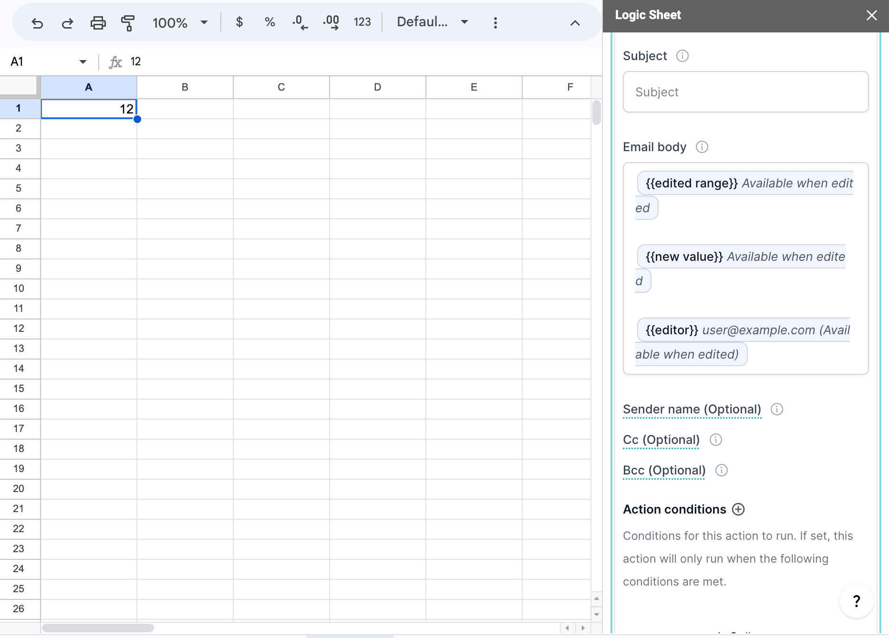Click the Subject input field
This screenshot has width=889, height=638.
tap(745, 92)
